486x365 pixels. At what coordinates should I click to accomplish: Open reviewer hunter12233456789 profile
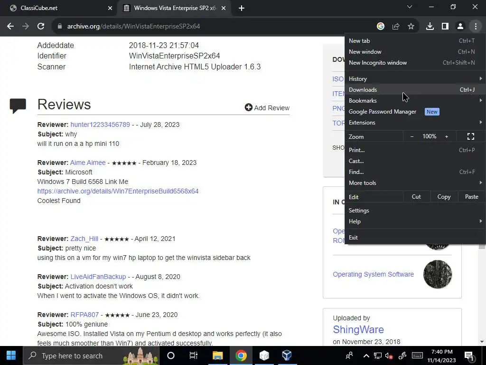(x=100, y=125)
